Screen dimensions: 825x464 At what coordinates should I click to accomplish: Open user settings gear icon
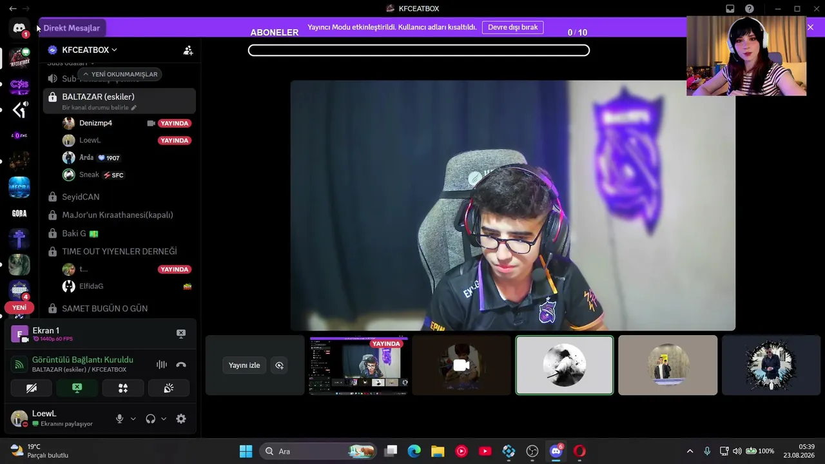tap(181, 419)
